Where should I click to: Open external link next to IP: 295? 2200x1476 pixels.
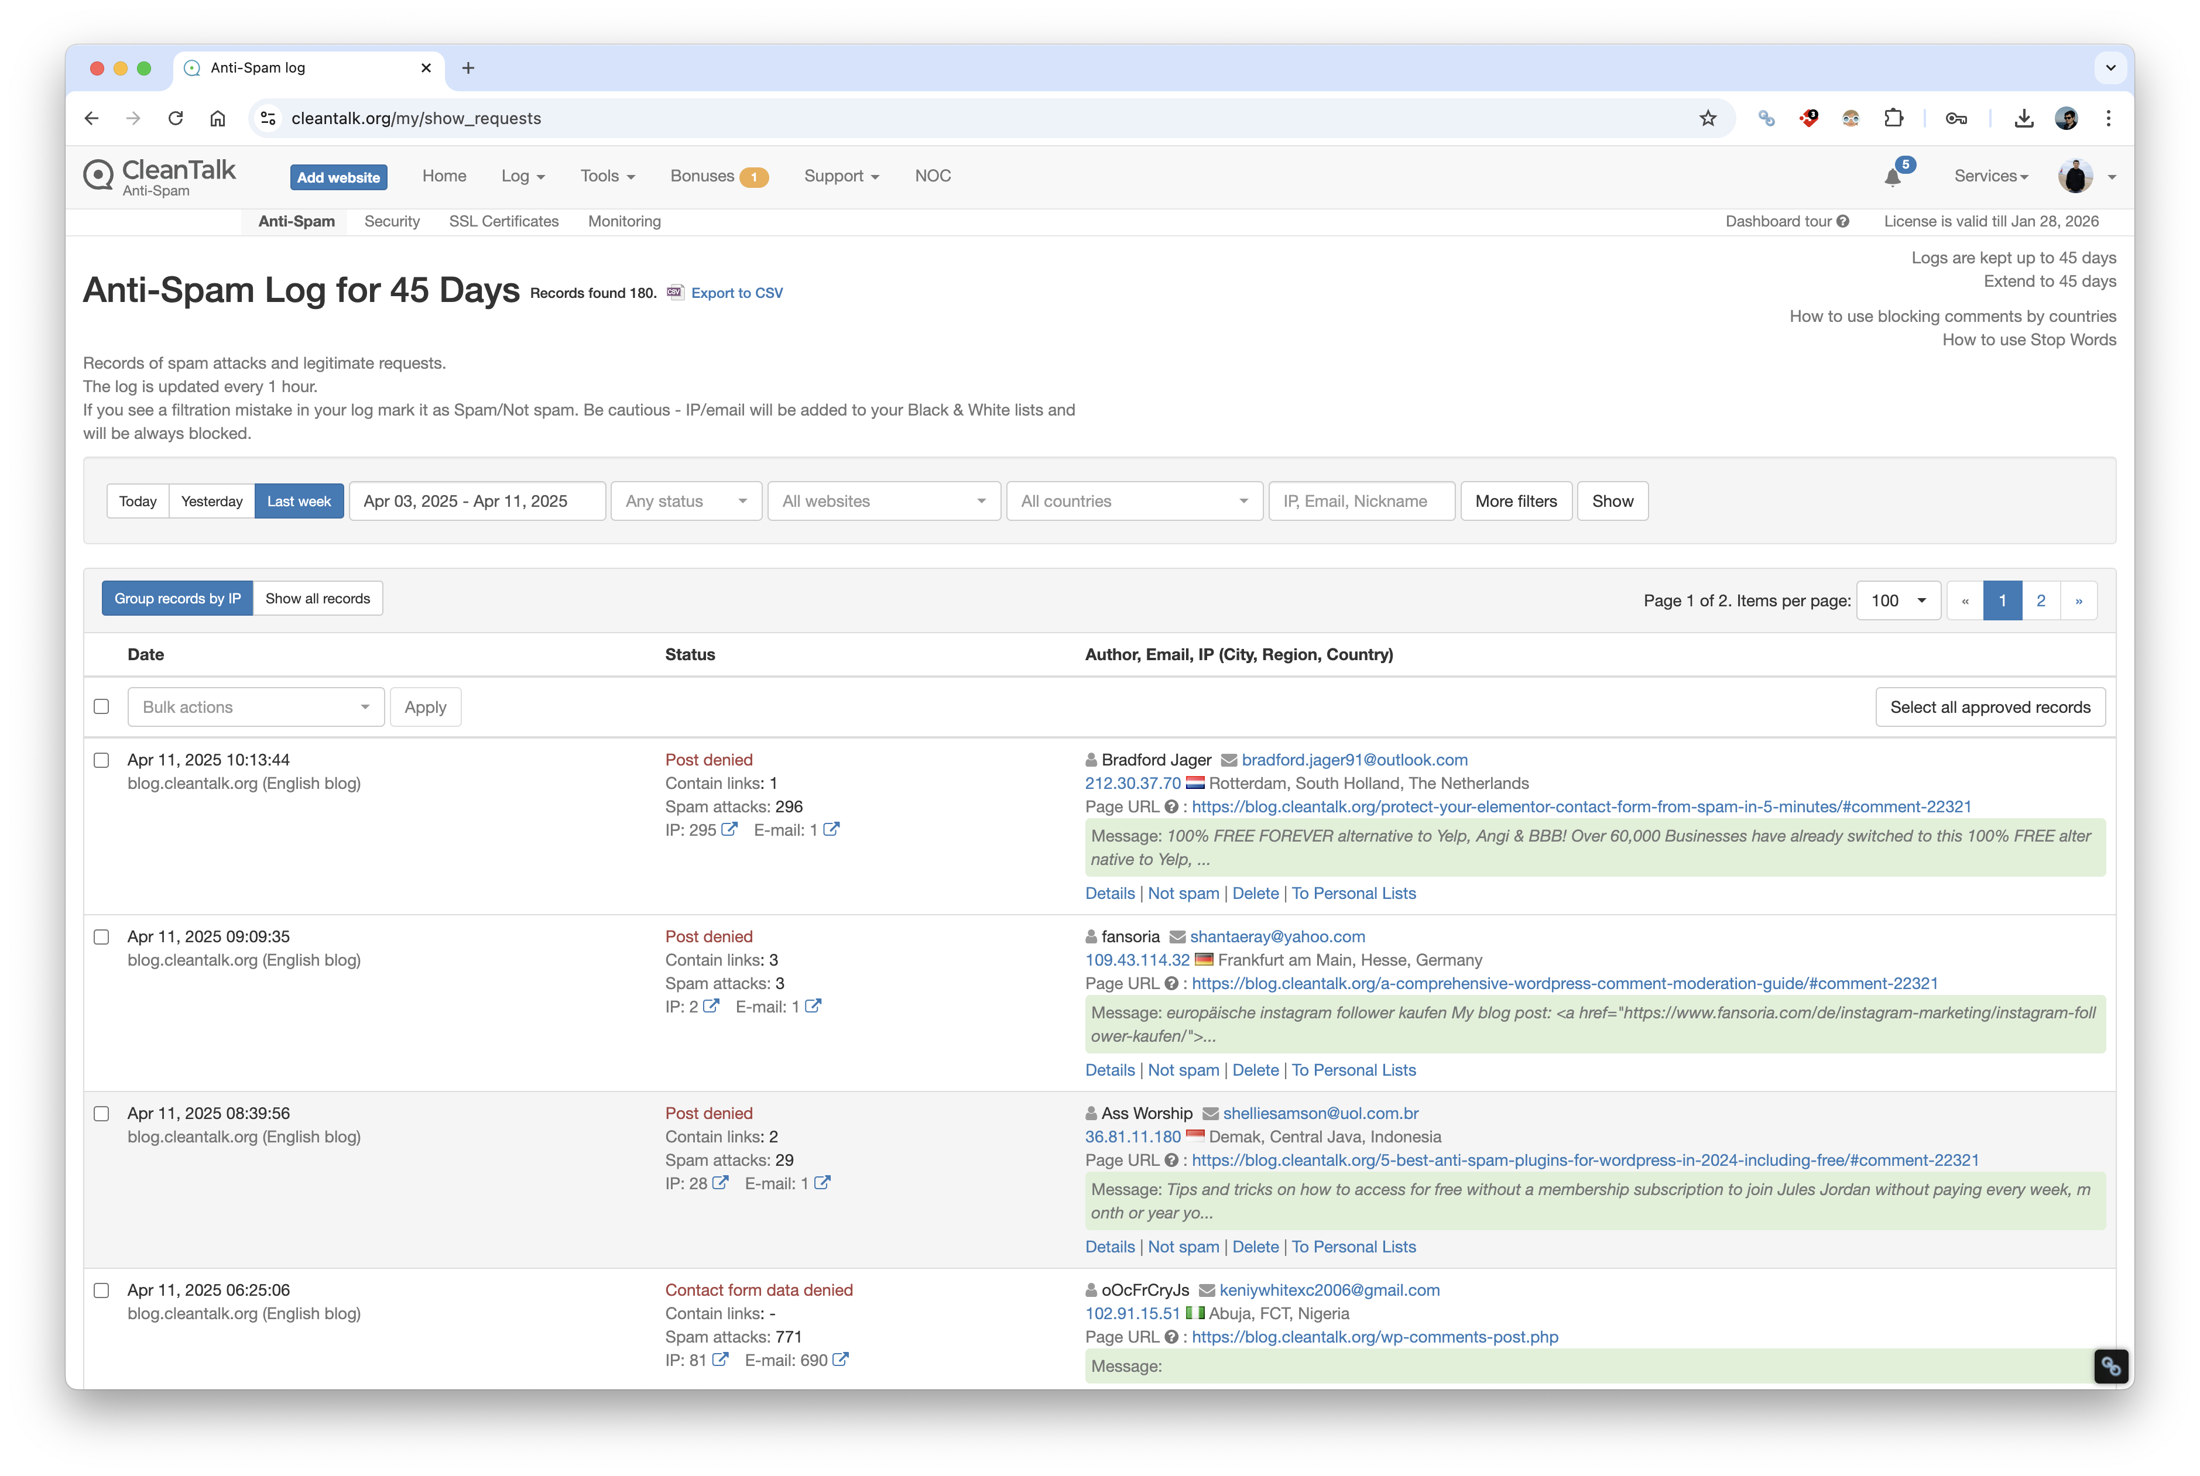tap(729, 829)
